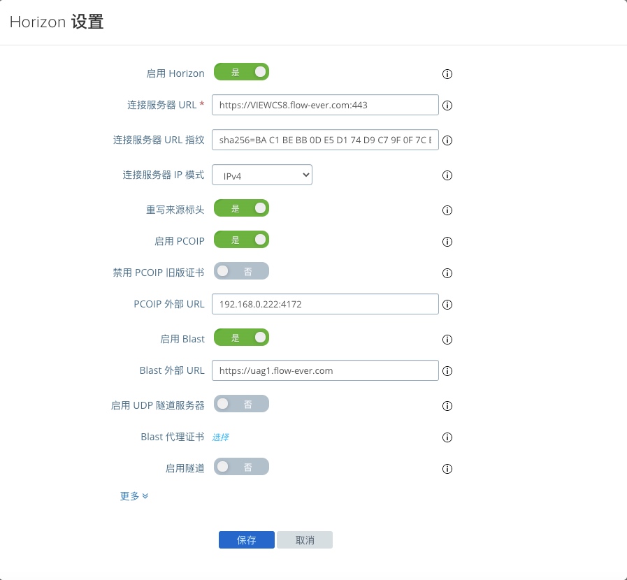The width and height of the screenshot is (627, 580).
Task: Click the 取消 button
Action: point(305,540)
